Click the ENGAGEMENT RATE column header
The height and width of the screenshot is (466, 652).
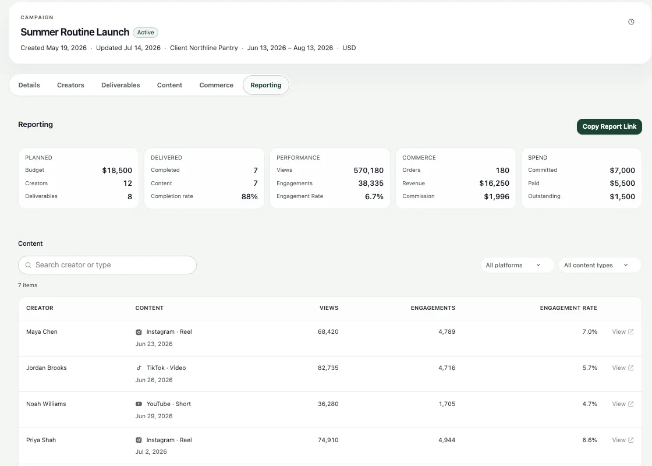tap(568, 308)
